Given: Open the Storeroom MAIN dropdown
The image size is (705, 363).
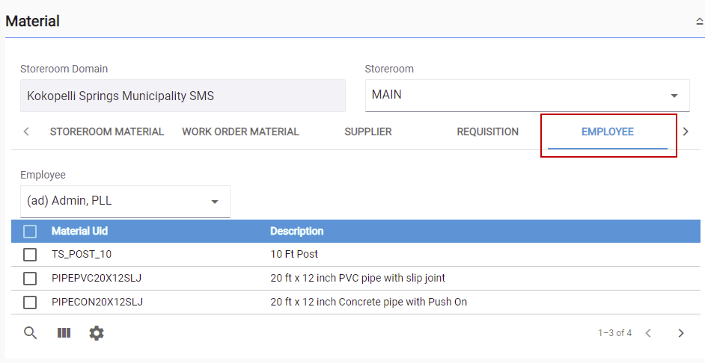Looking at the screenshot, I should pyautogui.click(x=528, y=96).
